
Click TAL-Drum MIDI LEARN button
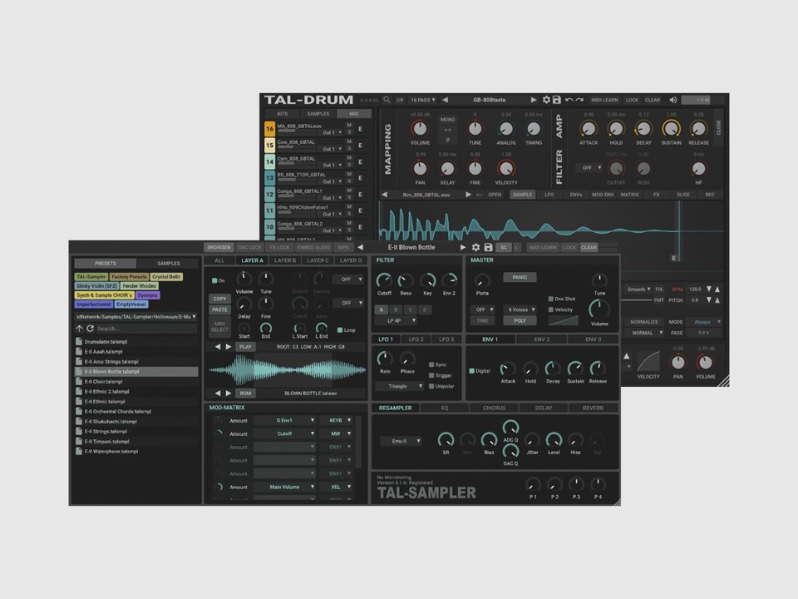click(x=604, y=100)
